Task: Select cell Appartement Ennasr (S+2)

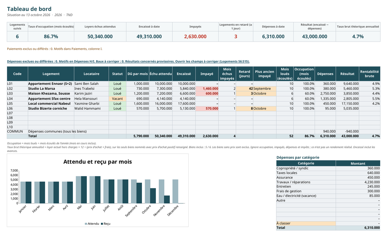Action: (51, 84)
